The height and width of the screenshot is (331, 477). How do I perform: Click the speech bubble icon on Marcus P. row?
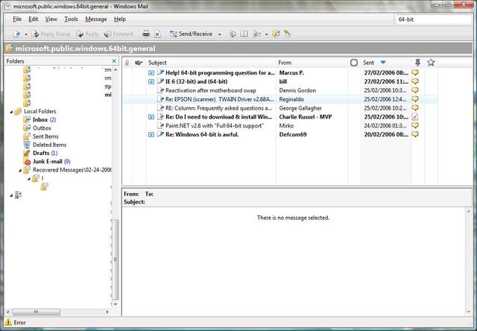coord(415,72)
